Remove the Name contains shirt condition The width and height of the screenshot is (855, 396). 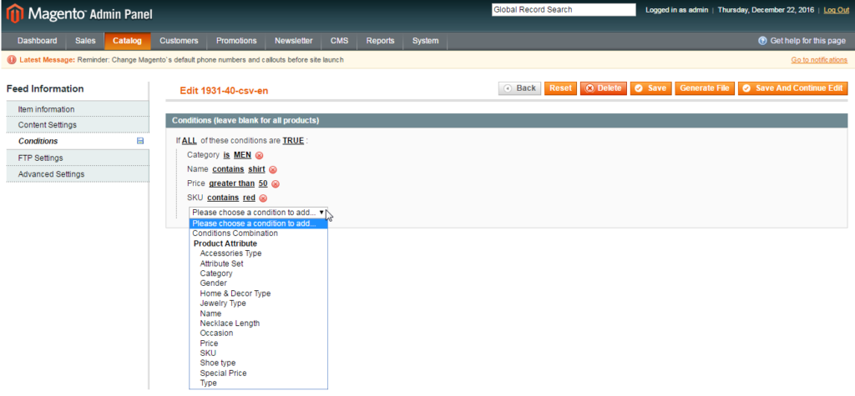273,169
